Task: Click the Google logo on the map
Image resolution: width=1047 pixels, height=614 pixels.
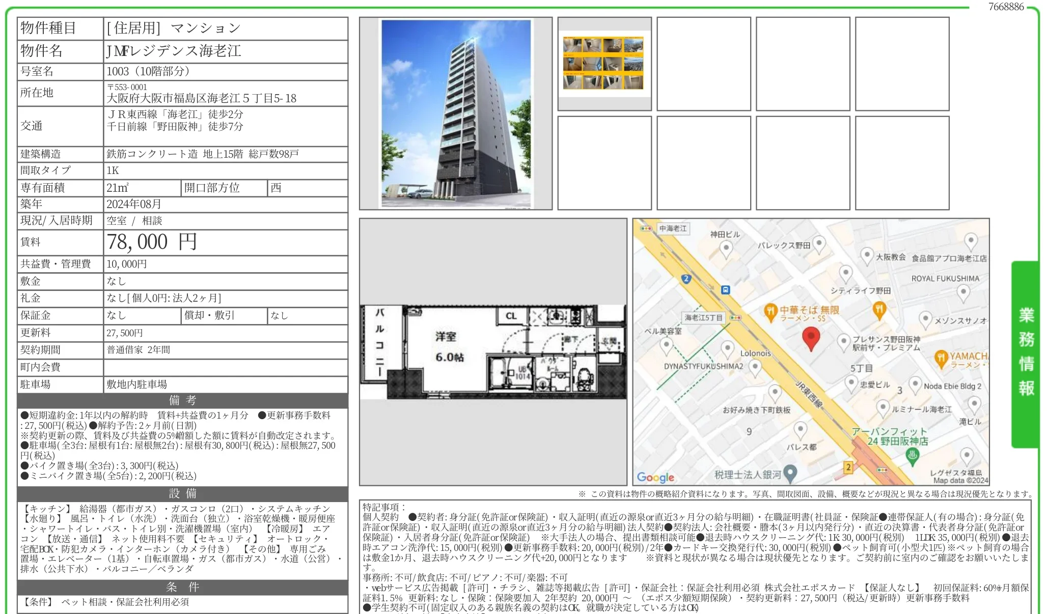Action: 655,477
